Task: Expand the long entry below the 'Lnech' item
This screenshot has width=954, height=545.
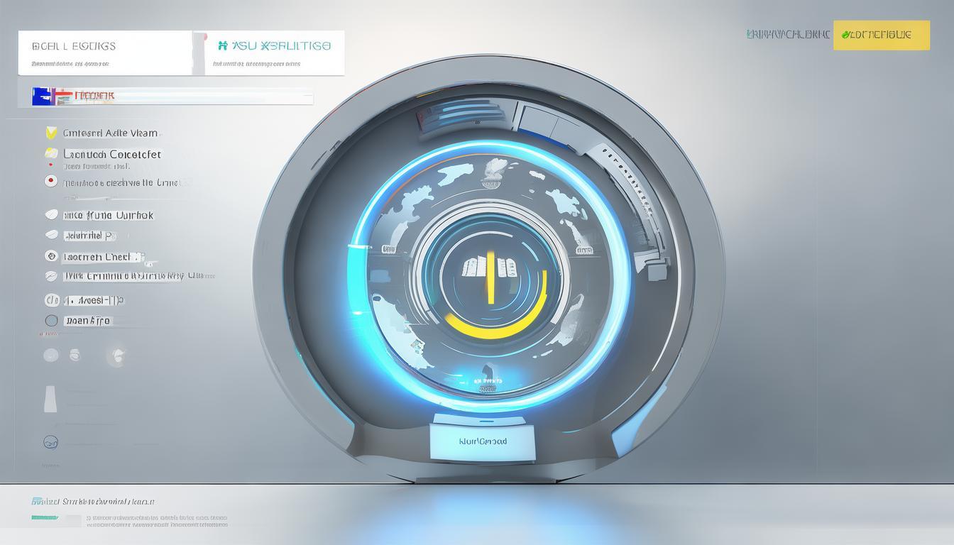Action: 51,276
